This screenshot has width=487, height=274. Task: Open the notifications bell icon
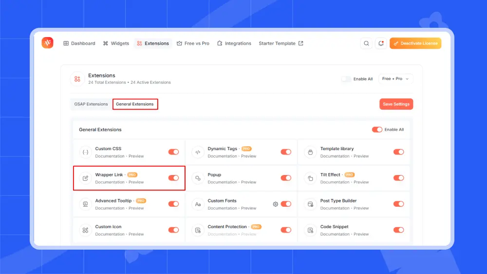[x=381, y=43]
